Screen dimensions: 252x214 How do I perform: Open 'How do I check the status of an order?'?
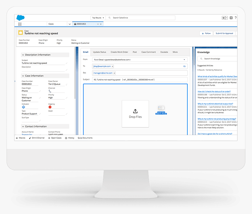(x=214, y=92)
